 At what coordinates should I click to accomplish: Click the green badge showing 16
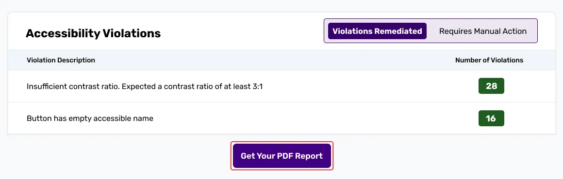491,118
